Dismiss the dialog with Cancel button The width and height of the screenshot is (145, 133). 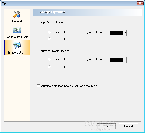[x=129, y=126]
